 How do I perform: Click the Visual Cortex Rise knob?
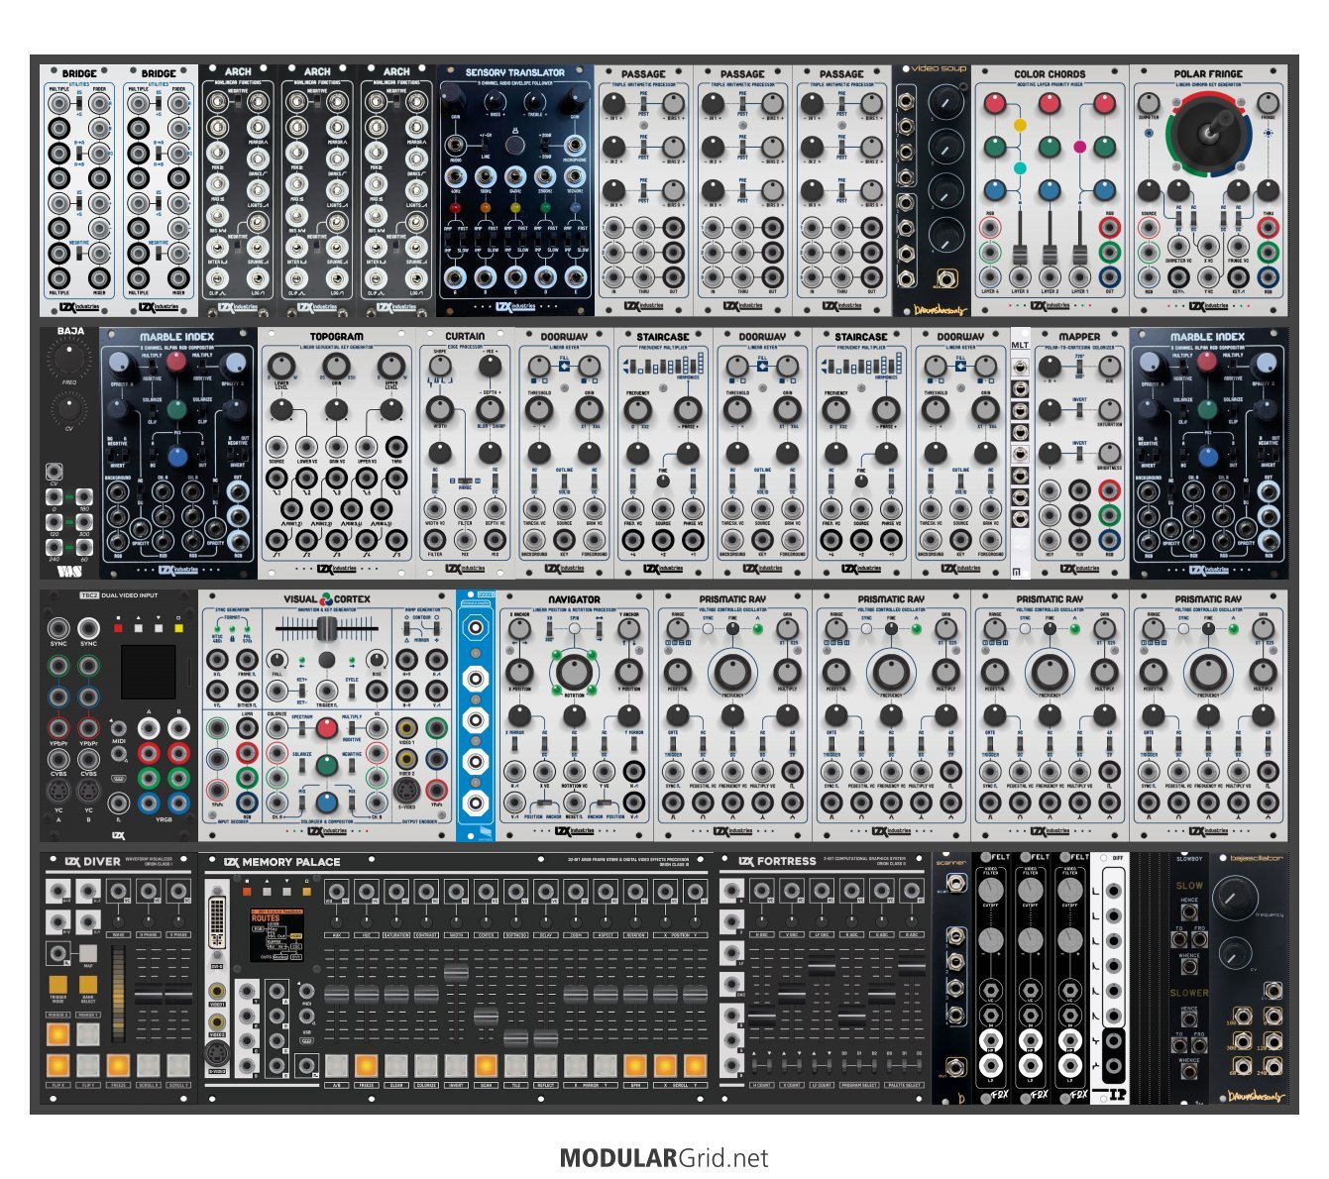pyautogui.click(x=376, y=660)
